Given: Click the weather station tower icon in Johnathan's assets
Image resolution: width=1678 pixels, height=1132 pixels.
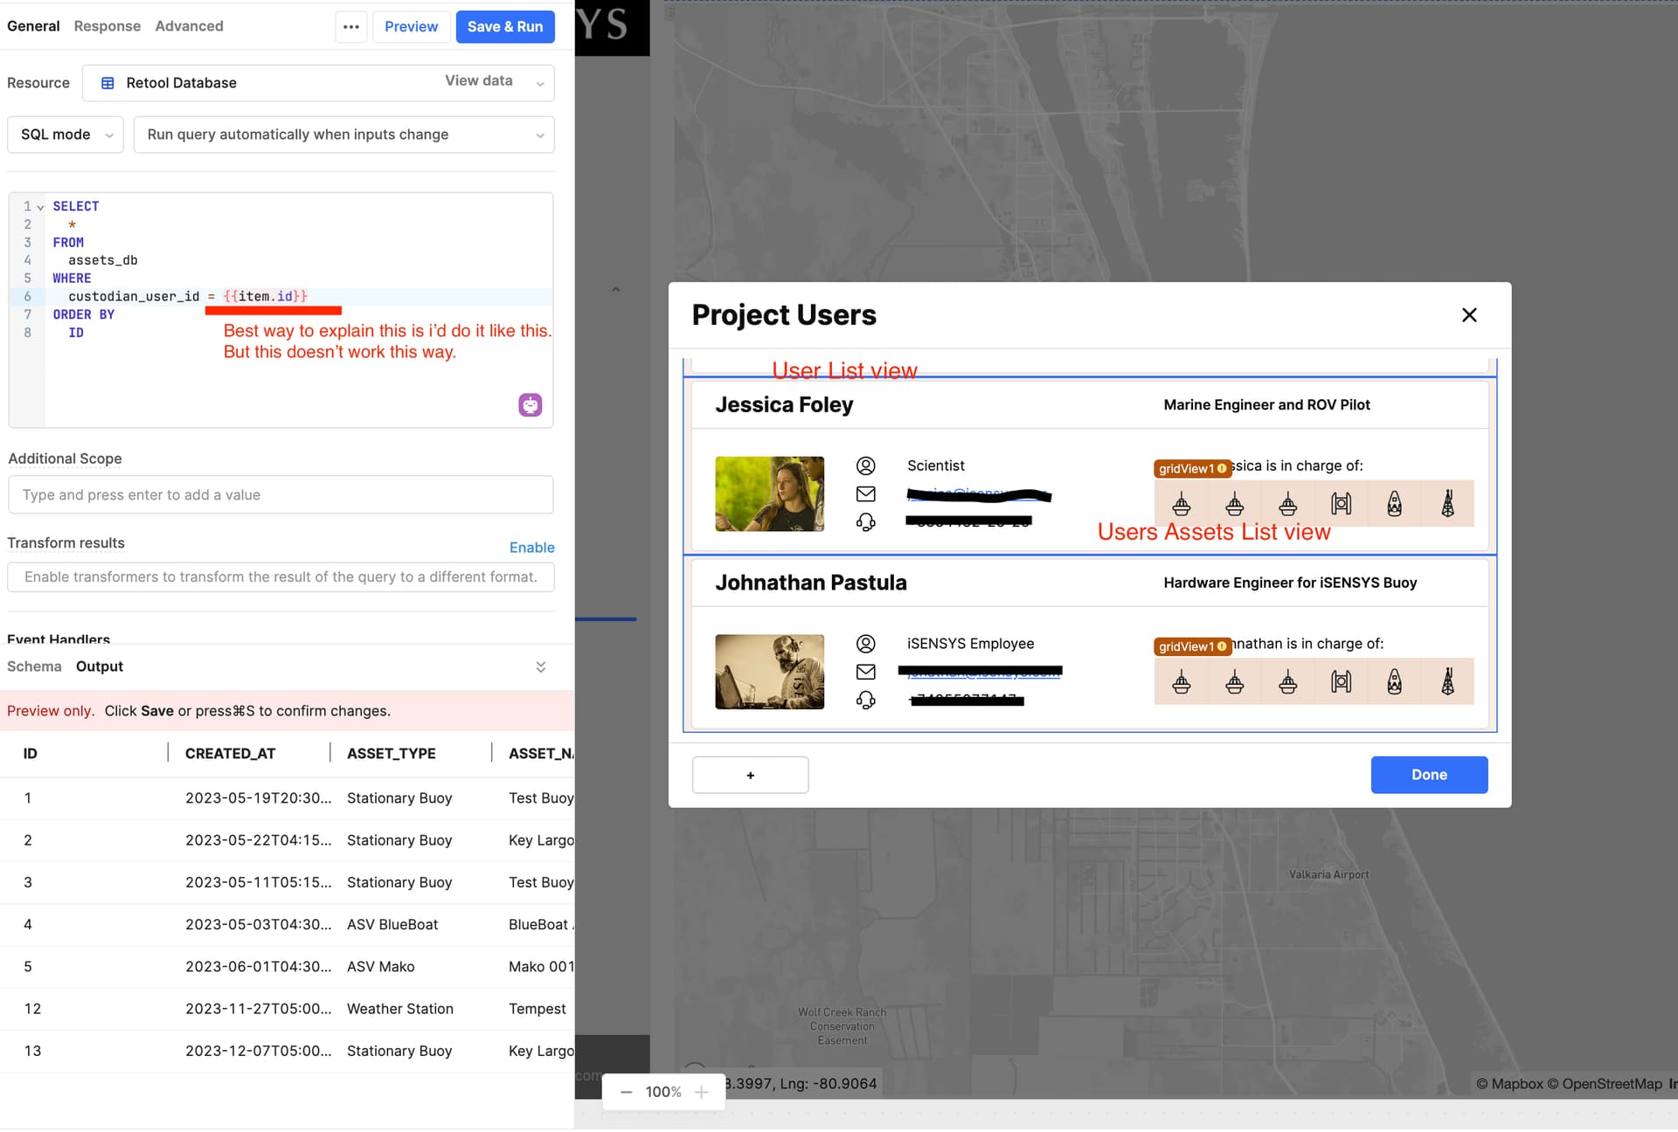Looking at the screenshot, I should tap(1448, 682).
